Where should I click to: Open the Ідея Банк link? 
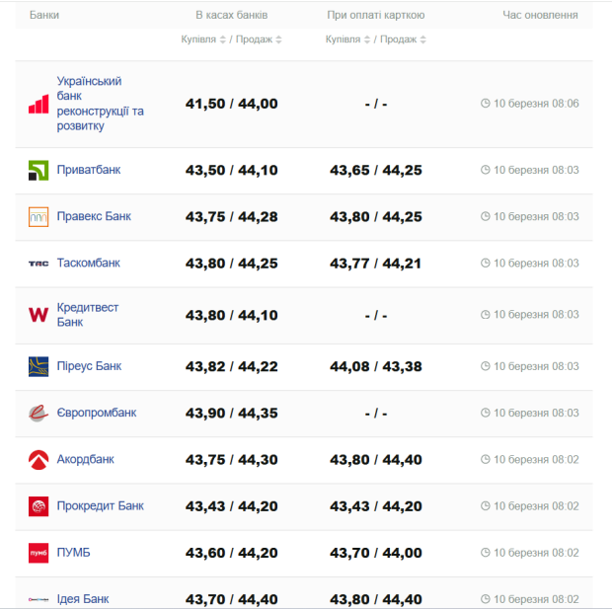83,599
